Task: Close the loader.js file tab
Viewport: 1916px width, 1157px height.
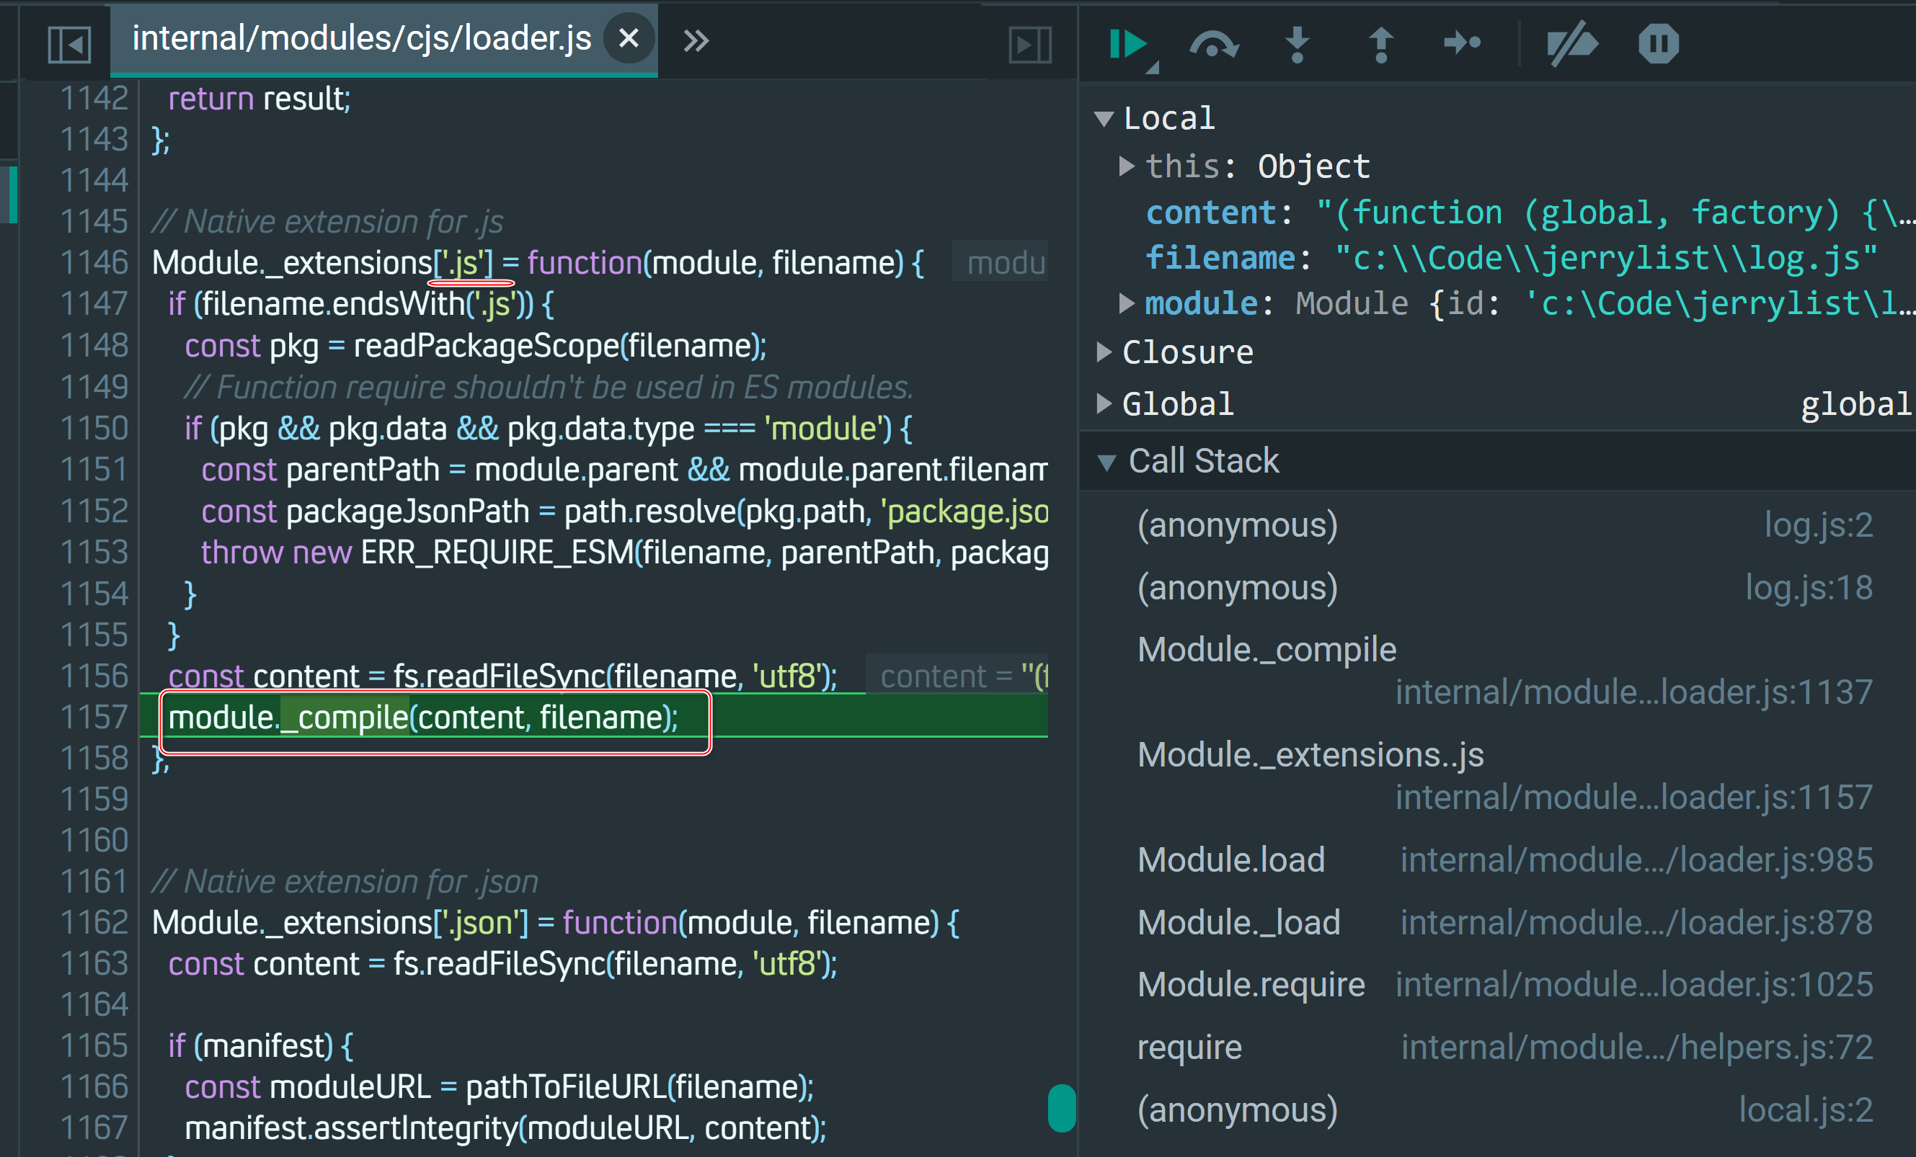Action: [629, 37]
